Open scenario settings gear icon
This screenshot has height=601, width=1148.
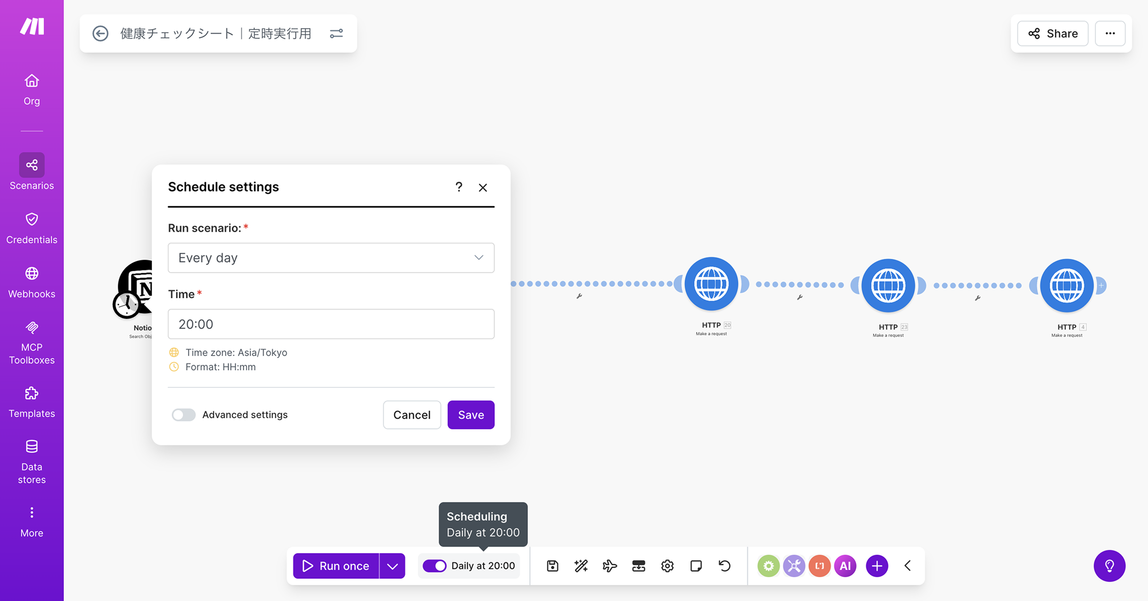[x=667, y=566]
